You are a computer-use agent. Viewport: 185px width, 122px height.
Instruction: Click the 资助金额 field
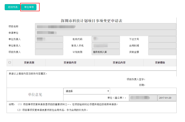click(x=162, y=52)
